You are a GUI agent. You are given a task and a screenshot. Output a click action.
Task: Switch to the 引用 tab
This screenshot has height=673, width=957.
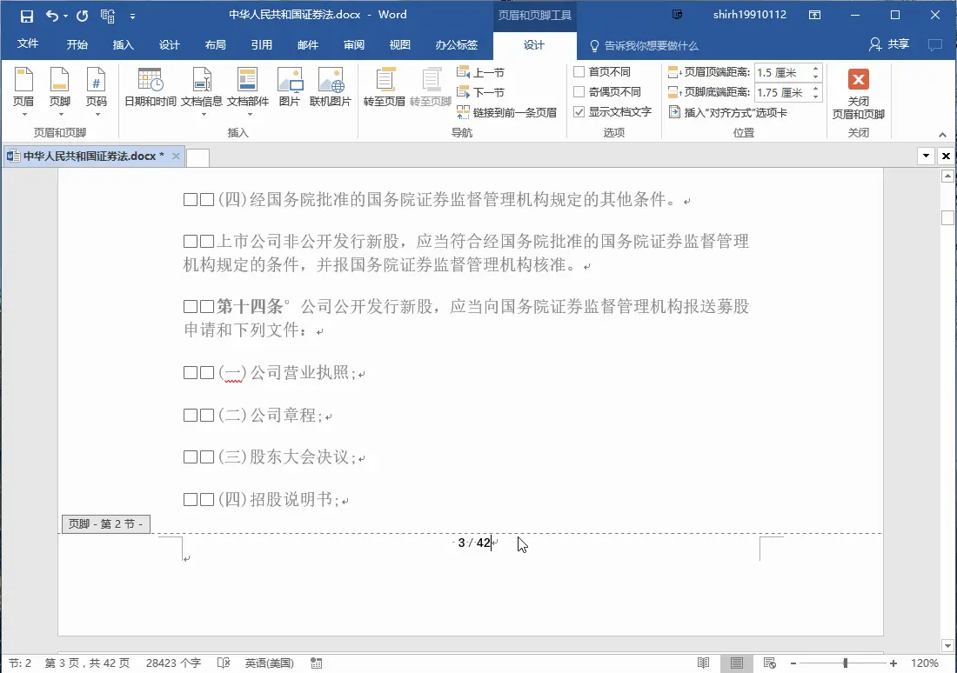262,45
